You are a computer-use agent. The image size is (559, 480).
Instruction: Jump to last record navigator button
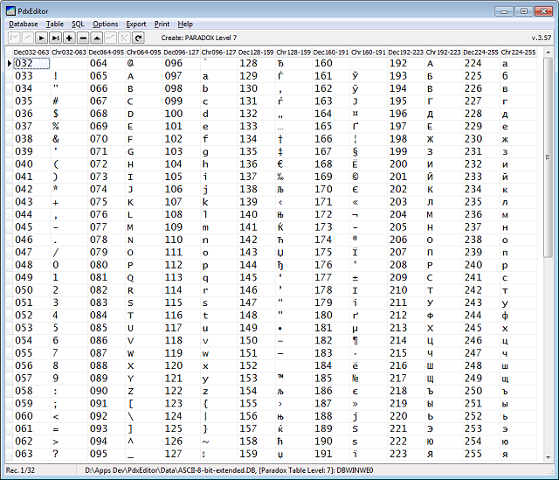[55, 38]
